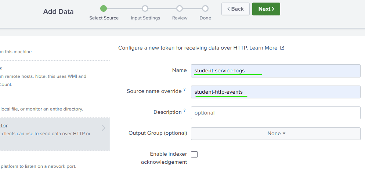Click the Description optional text field
This screenshot has height=181, width=365.
[276, 113]
